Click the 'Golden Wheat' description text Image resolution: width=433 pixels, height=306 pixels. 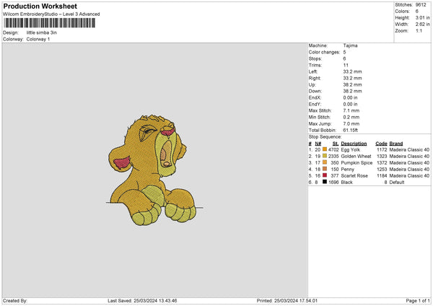(357, 157)
